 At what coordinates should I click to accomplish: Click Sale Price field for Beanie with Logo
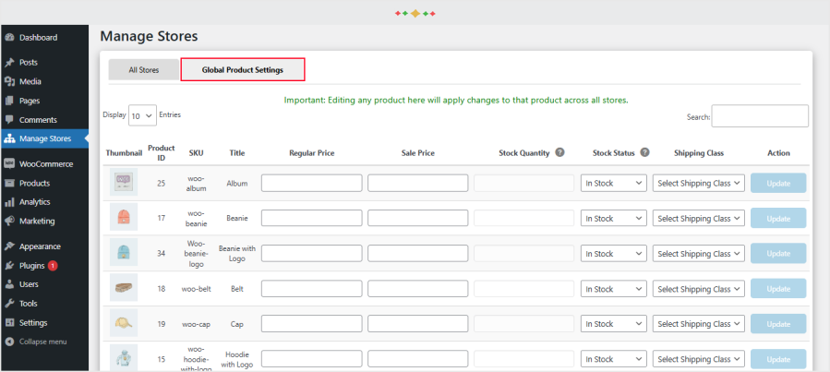click(417, 254)
